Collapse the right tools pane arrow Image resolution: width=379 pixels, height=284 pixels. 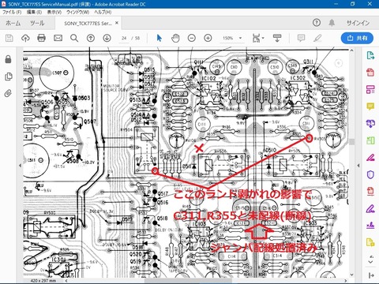point(358,166)
